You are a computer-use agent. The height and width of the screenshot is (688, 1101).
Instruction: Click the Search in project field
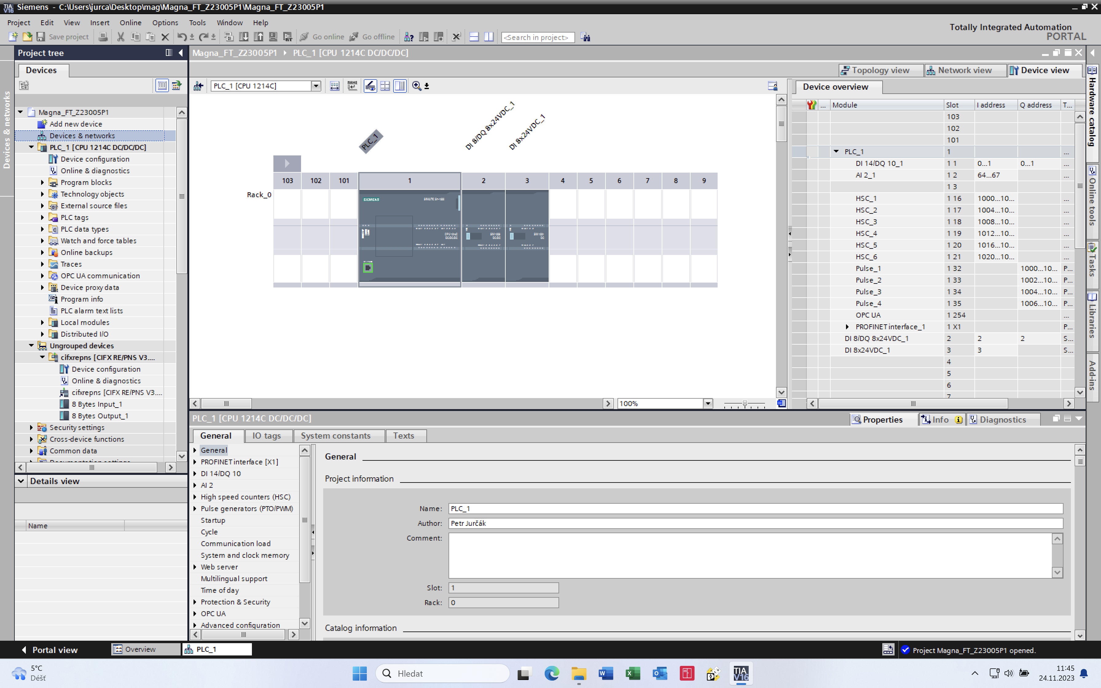[x=538, y=37]
